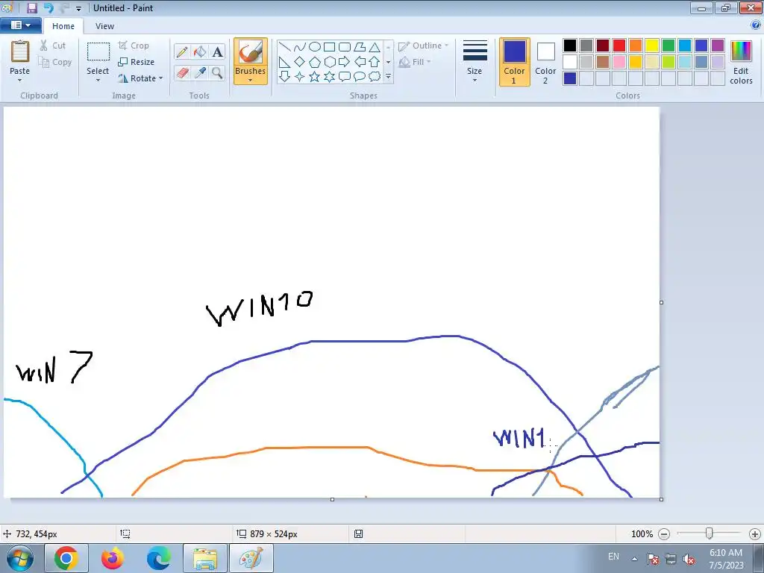The width and height of the screenshot is (764, 573).
Task: Choose the Oval shape
Action: tap(315, 47)
